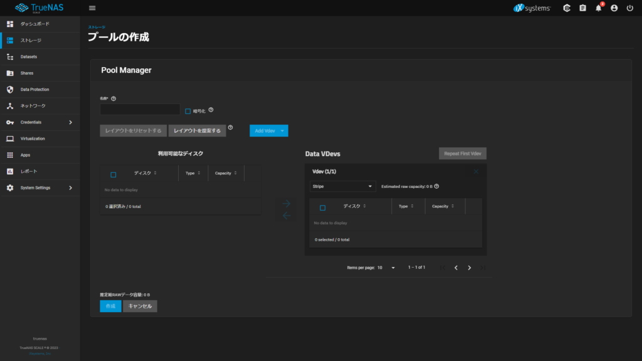The image size is (642, 361).
Task: Expand the Add Vdev dropdown arrow
Action: (283, 130)
